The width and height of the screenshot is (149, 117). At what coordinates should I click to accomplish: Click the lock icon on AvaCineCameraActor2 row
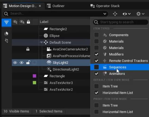coord(28,49)
